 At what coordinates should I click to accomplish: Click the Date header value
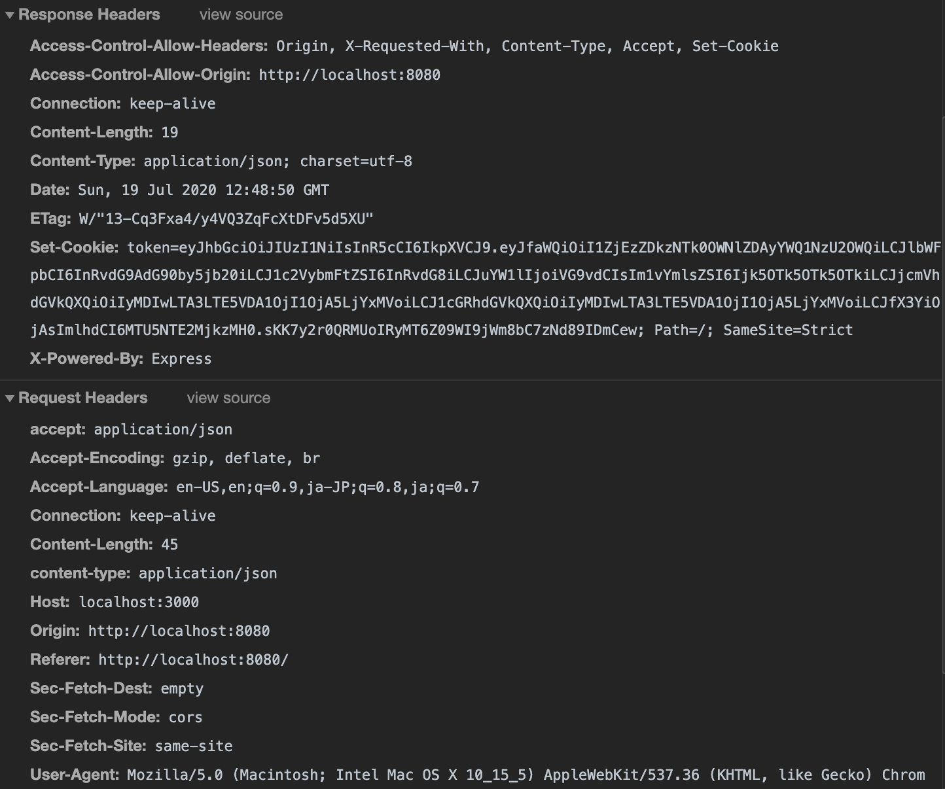tap(204, 190)
